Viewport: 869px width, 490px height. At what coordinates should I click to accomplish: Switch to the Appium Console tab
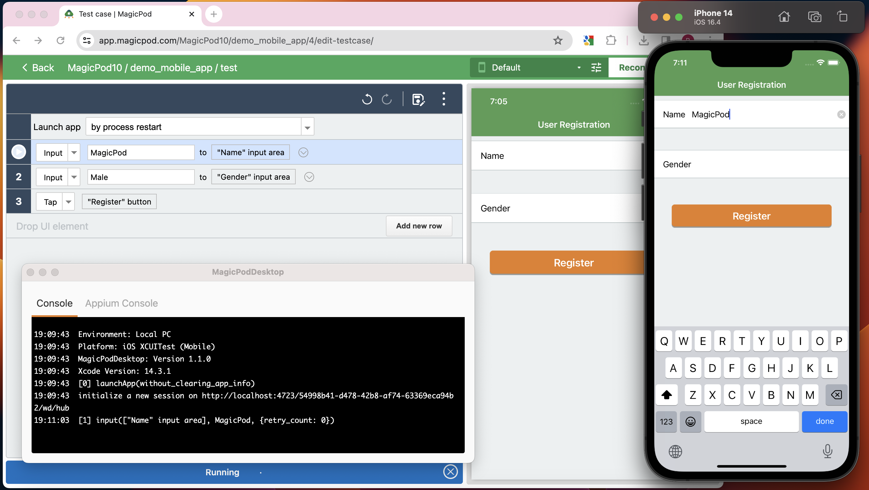coord(121,303)
